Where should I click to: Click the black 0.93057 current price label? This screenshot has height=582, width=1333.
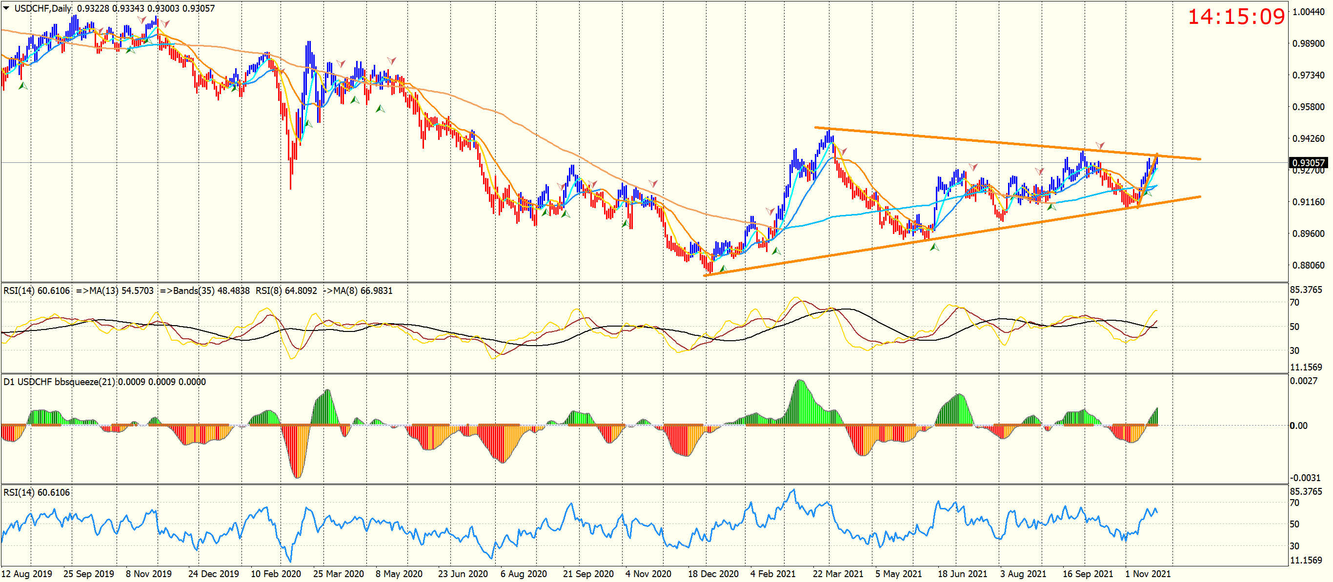coord(1308,163)
